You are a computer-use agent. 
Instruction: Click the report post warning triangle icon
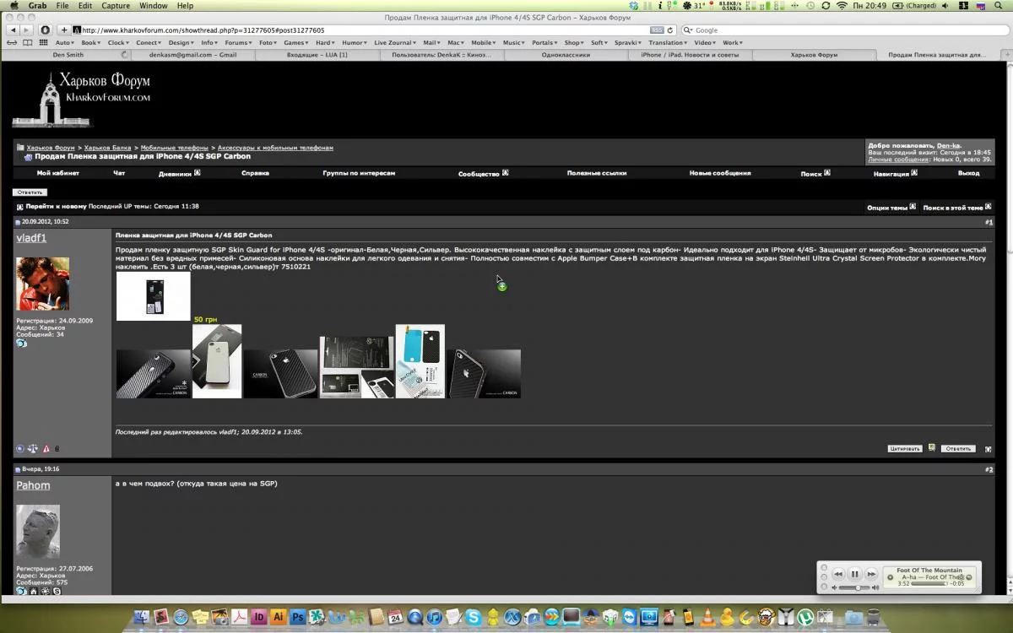46,449
